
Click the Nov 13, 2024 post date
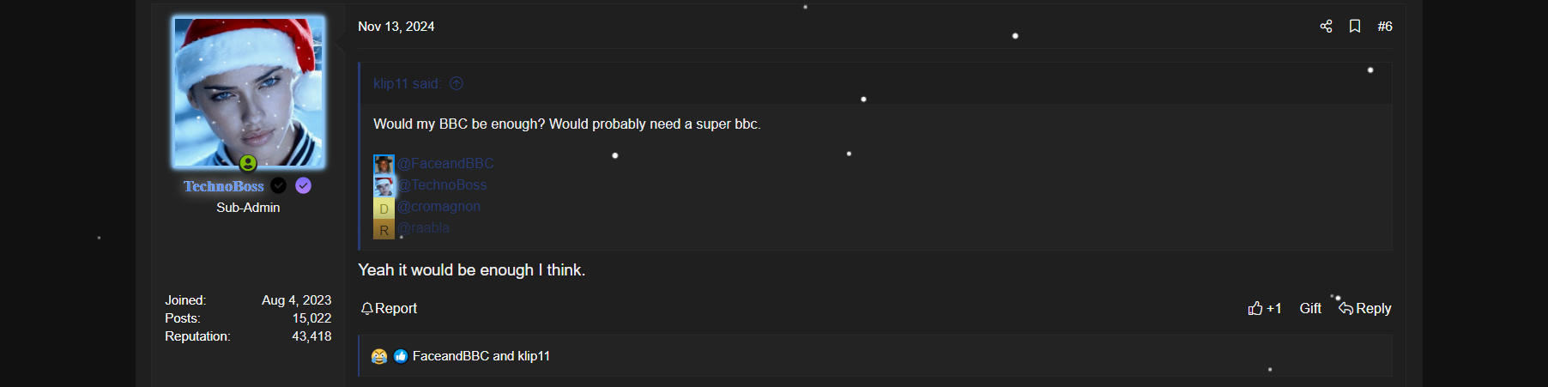click(x=396, y=27)
